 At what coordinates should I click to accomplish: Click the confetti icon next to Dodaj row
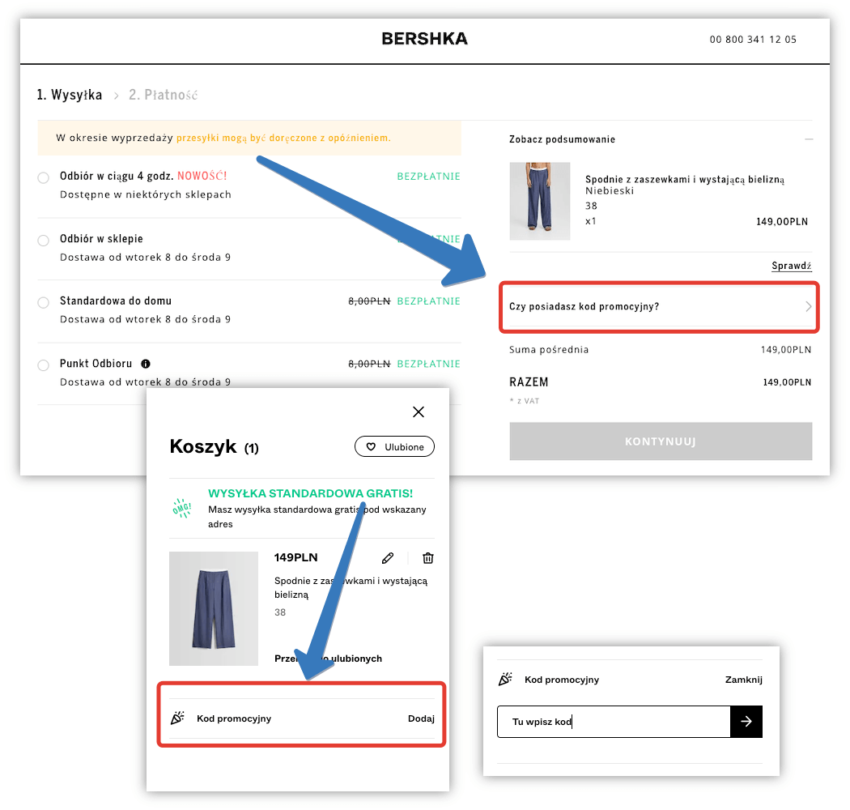click(x=178, y=718)
